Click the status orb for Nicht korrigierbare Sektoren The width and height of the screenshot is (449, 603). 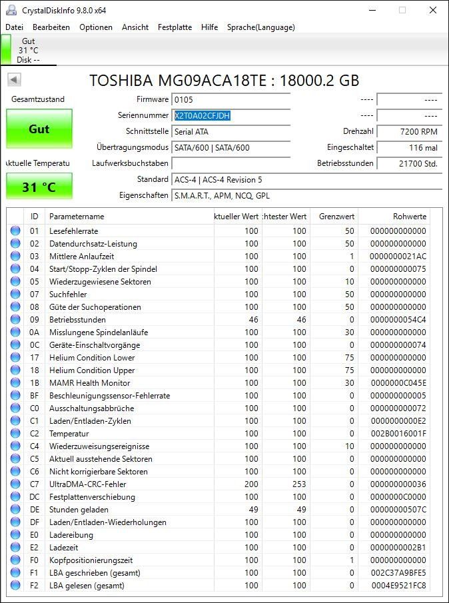pyautogui.click(x=15, y=472)
